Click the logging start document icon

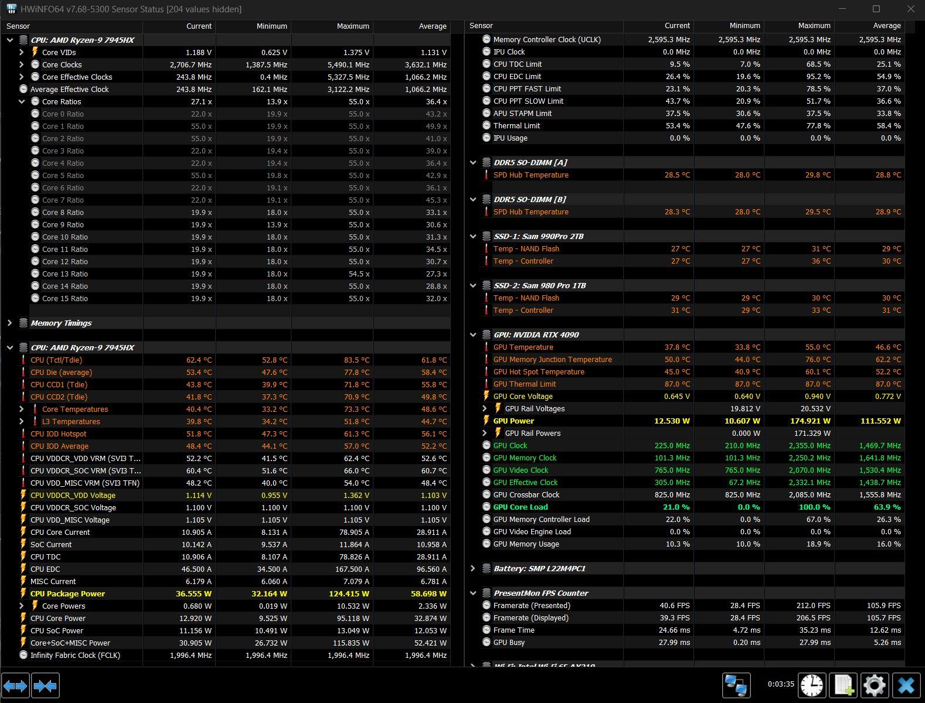point(843,685)
